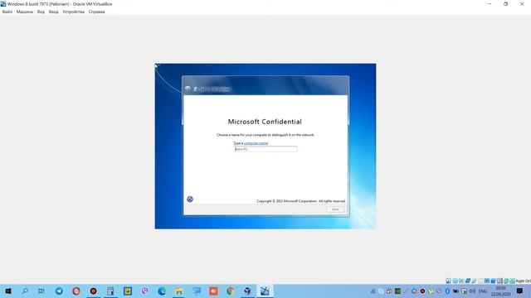Open VirtualBox Manager cube icon in taskbar
This screenshot has height=298, width=531.
(247, 291)
